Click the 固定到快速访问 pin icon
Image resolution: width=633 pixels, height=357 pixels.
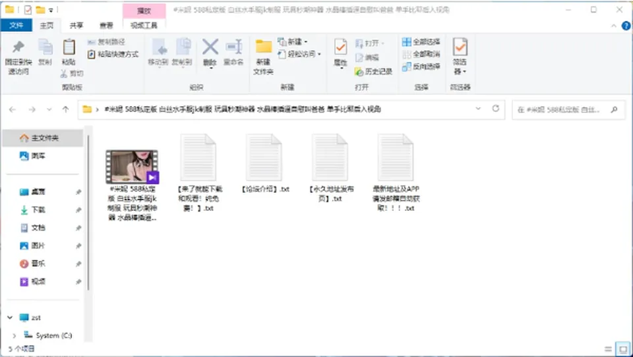pyautogui.click(x=18, y=47)
